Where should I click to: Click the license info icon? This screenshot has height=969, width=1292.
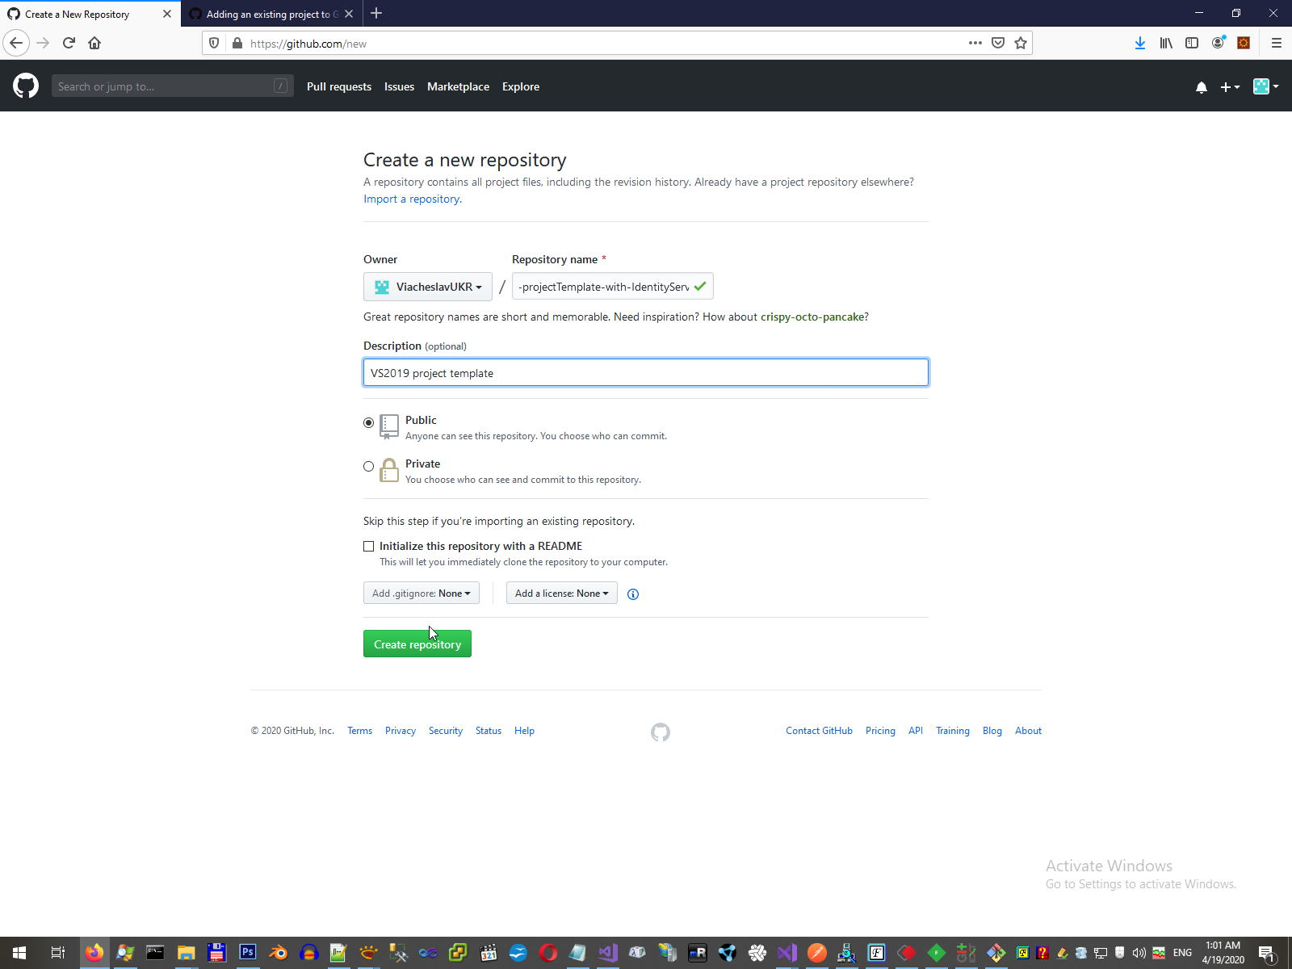pyautogui.click(x=633, y=594)
